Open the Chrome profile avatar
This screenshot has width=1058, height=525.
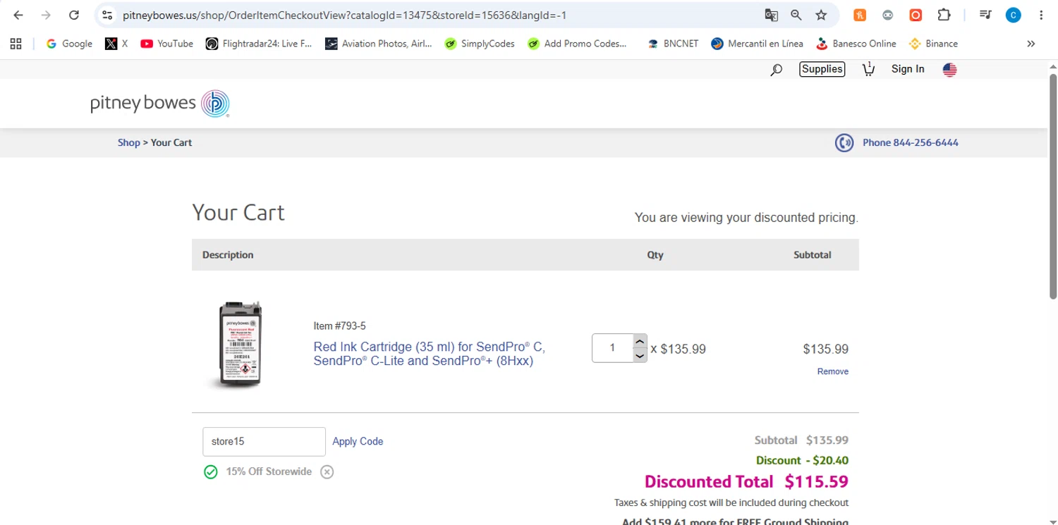tap(1014, 15)
